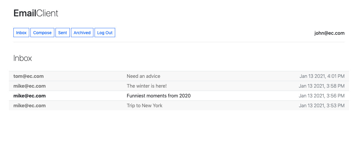Click the EmailClient logo title
The image size is (358, 142).
[x=36, y=13]
